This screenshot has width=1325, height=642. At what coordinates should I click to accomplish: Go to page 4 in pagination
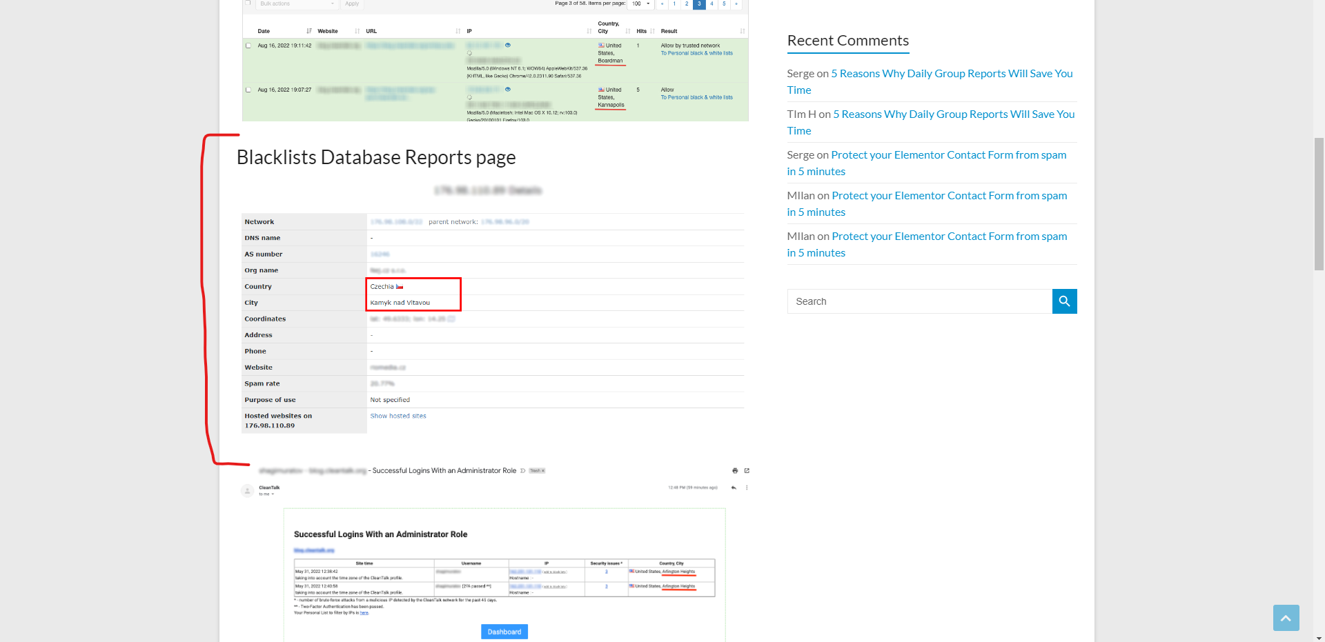click(711, 4)
